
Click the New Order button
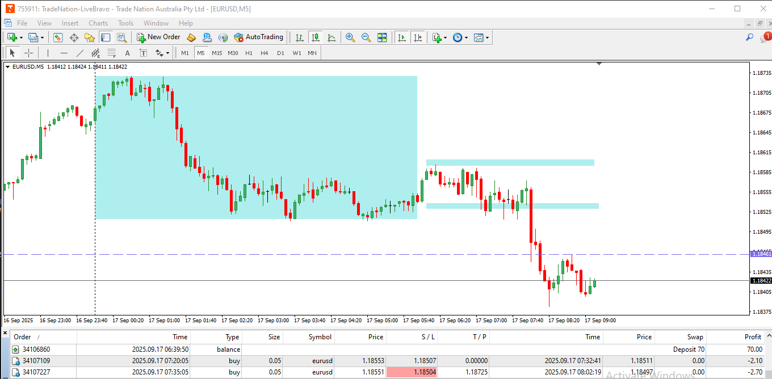pos(158,37)
